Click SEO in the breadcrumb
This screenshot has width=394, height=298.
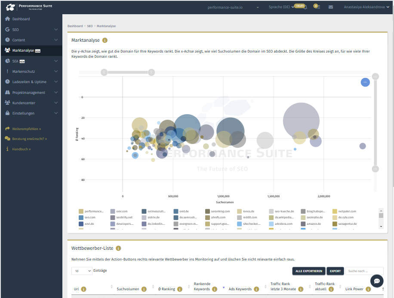(90, 26)
